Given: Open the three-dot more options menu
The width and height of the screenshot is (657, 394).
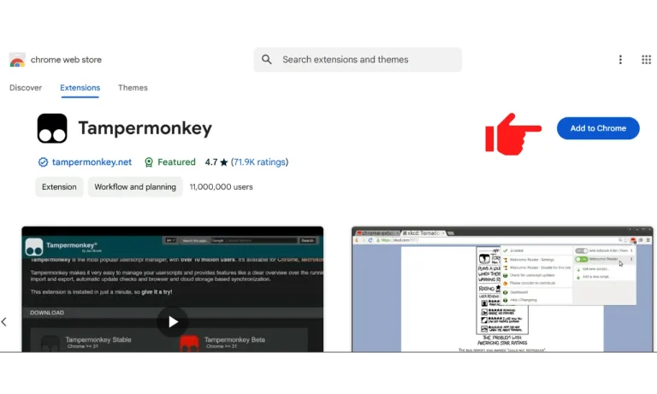Looking at the screenshot, I should (x=620, y=60).
